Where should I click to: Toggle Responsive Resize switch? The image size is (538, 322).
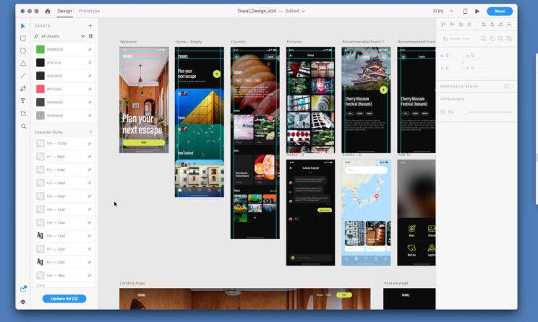(x=508, y=86)
